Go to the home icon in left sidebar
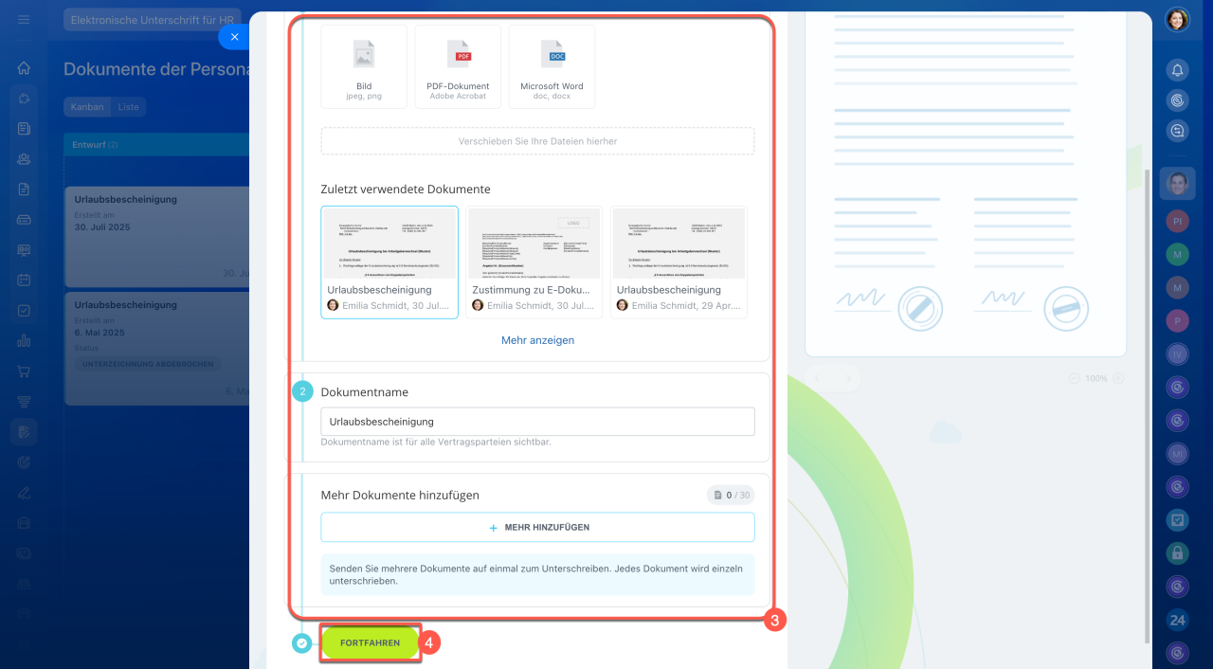This screenshot has width=1213, height=669. 24,68
